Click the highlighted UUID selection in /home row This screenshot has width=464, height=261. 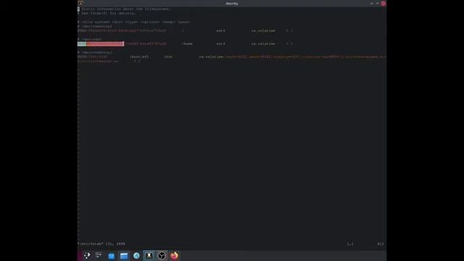pos(101,43)
